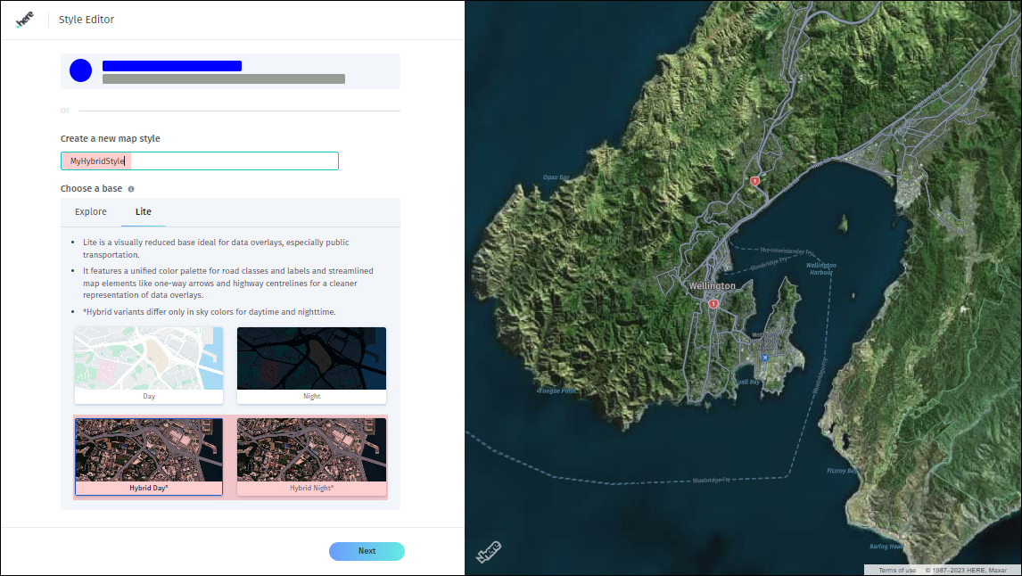Click the Tongue Point map label
The height and width of the screenshot is (576, 1022).
[557, 391]
